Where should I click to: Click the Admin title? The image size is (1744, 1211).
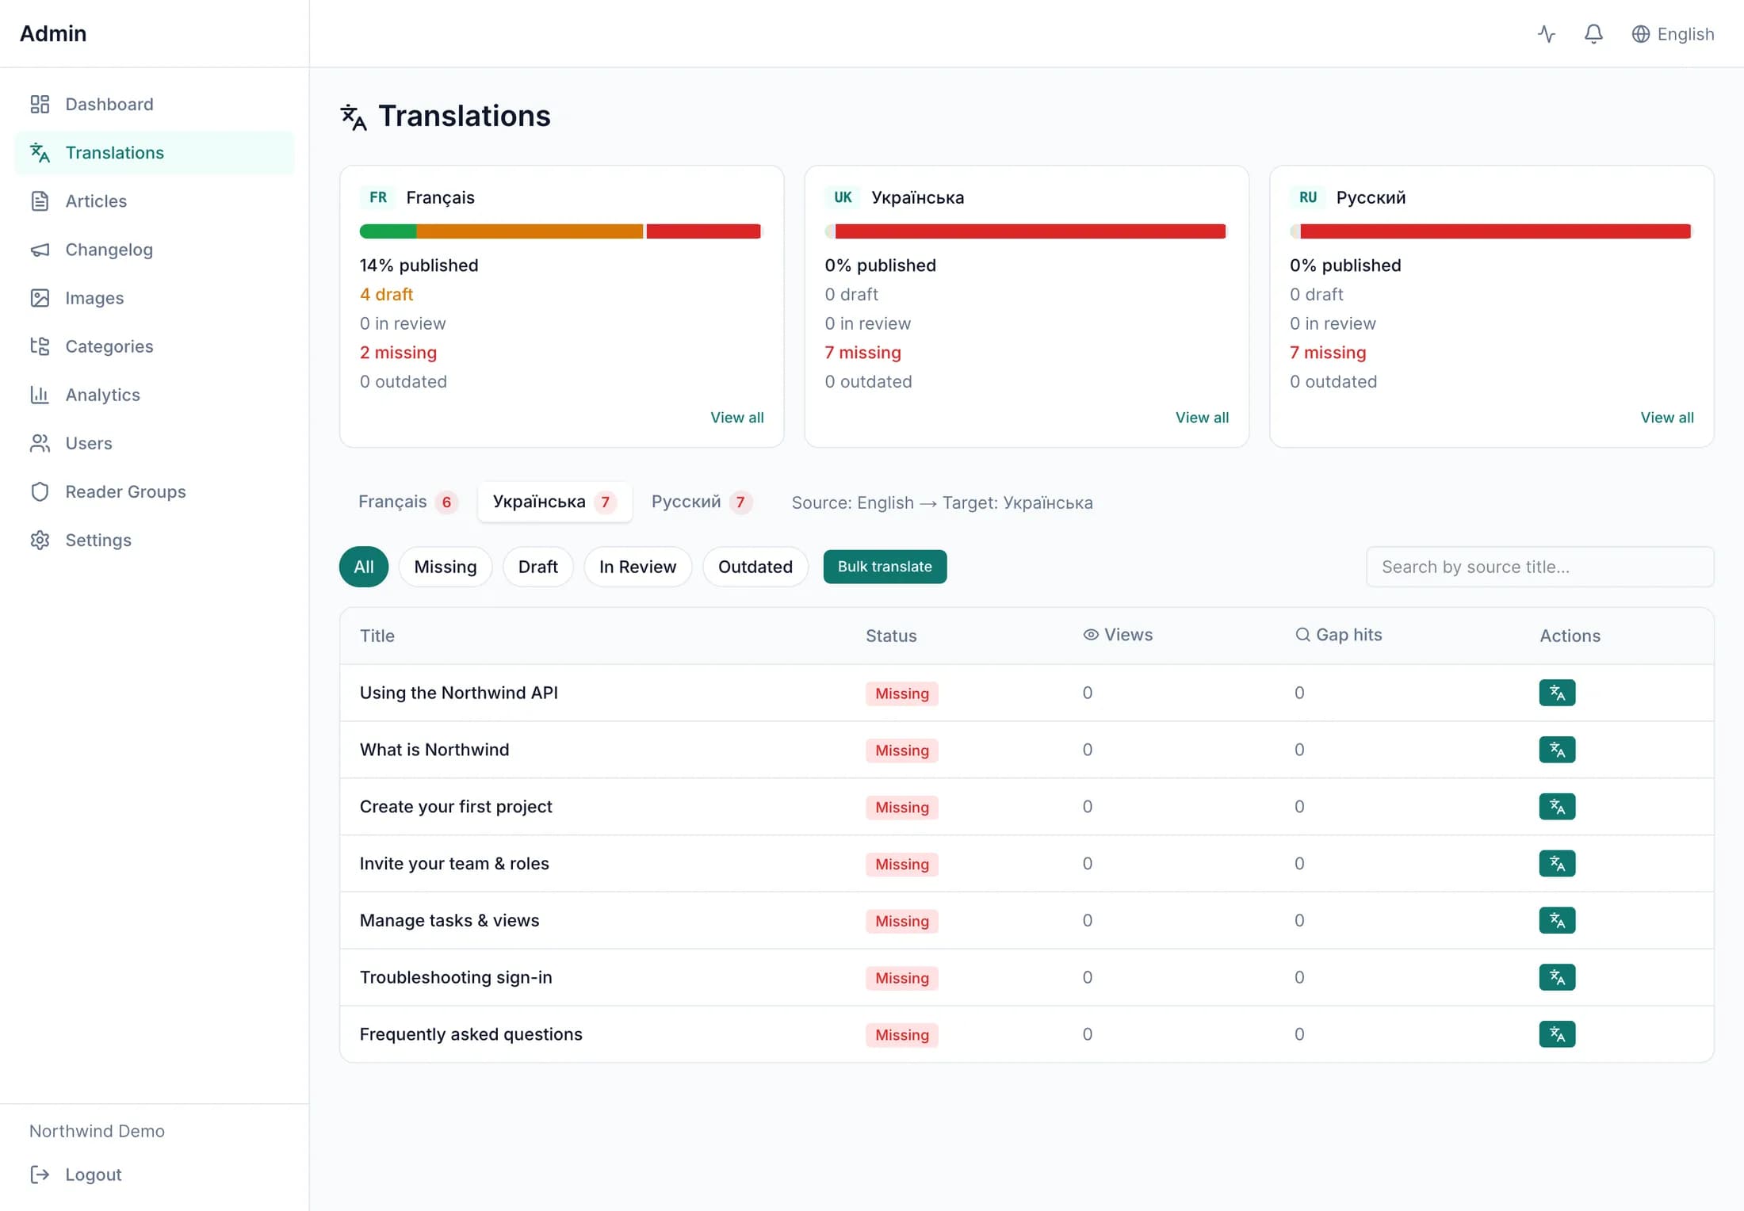click(x=53, y=33)
